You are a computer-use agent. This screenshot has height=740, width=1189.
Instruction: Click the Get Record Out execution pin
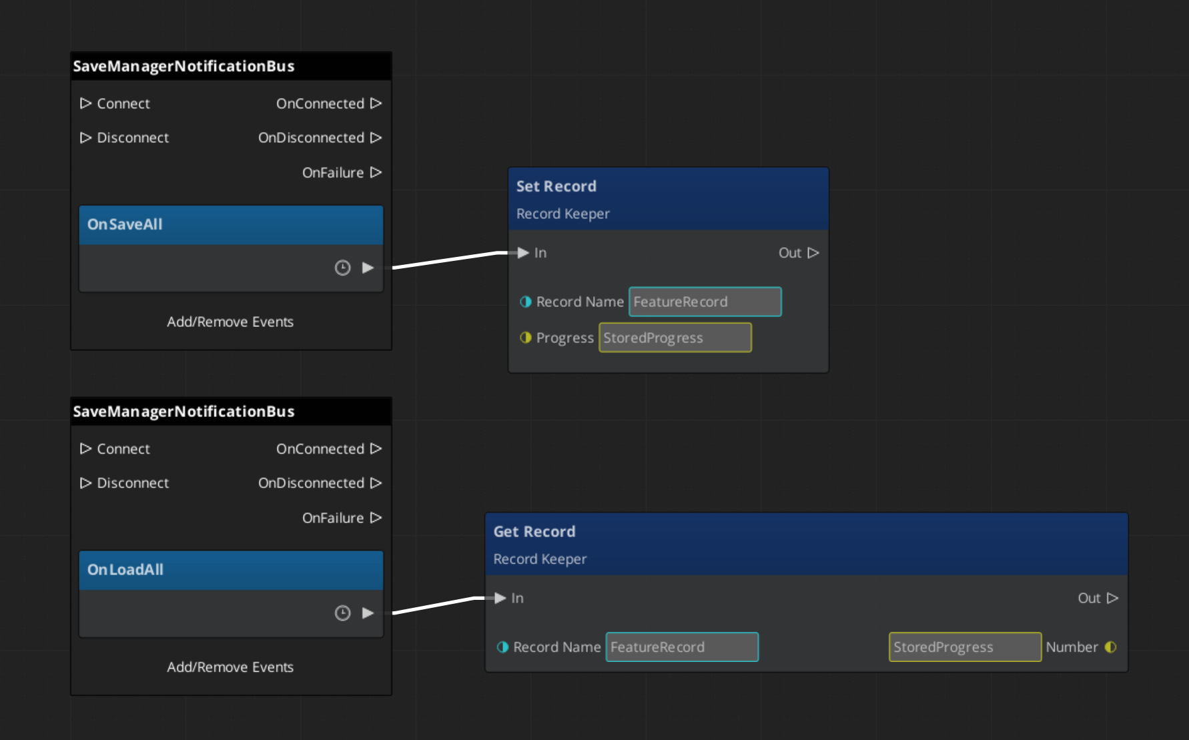tap(1112, 598)
